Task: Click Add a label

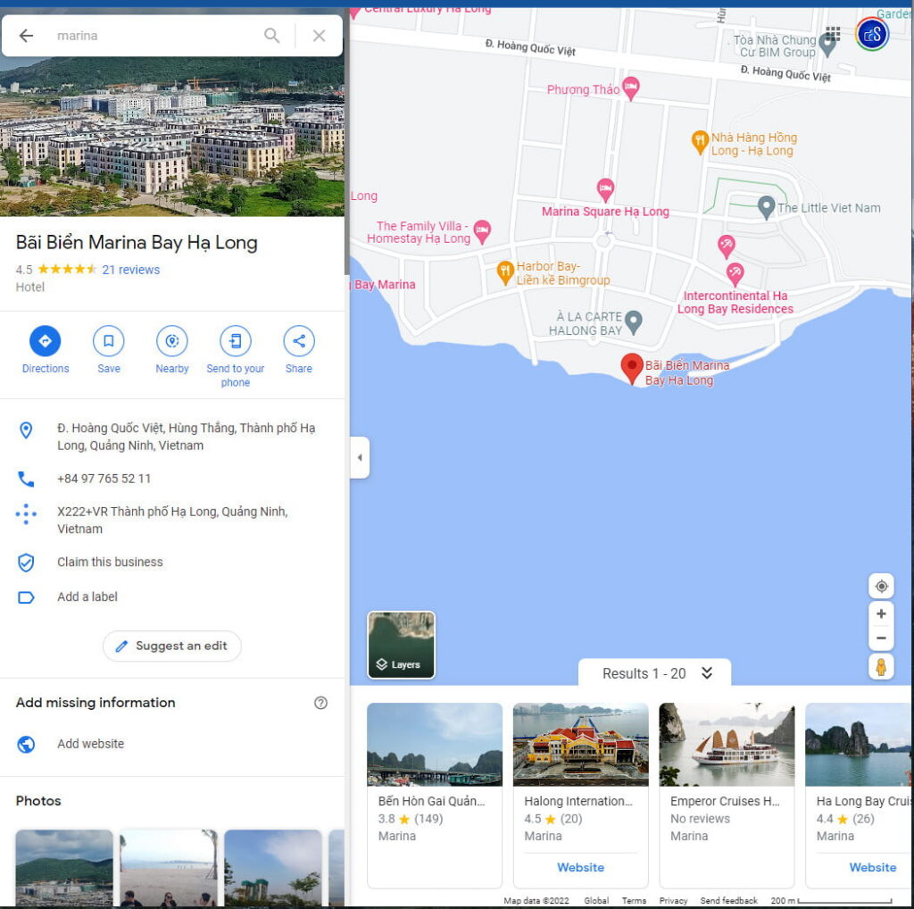Action: tap(172, 597)
